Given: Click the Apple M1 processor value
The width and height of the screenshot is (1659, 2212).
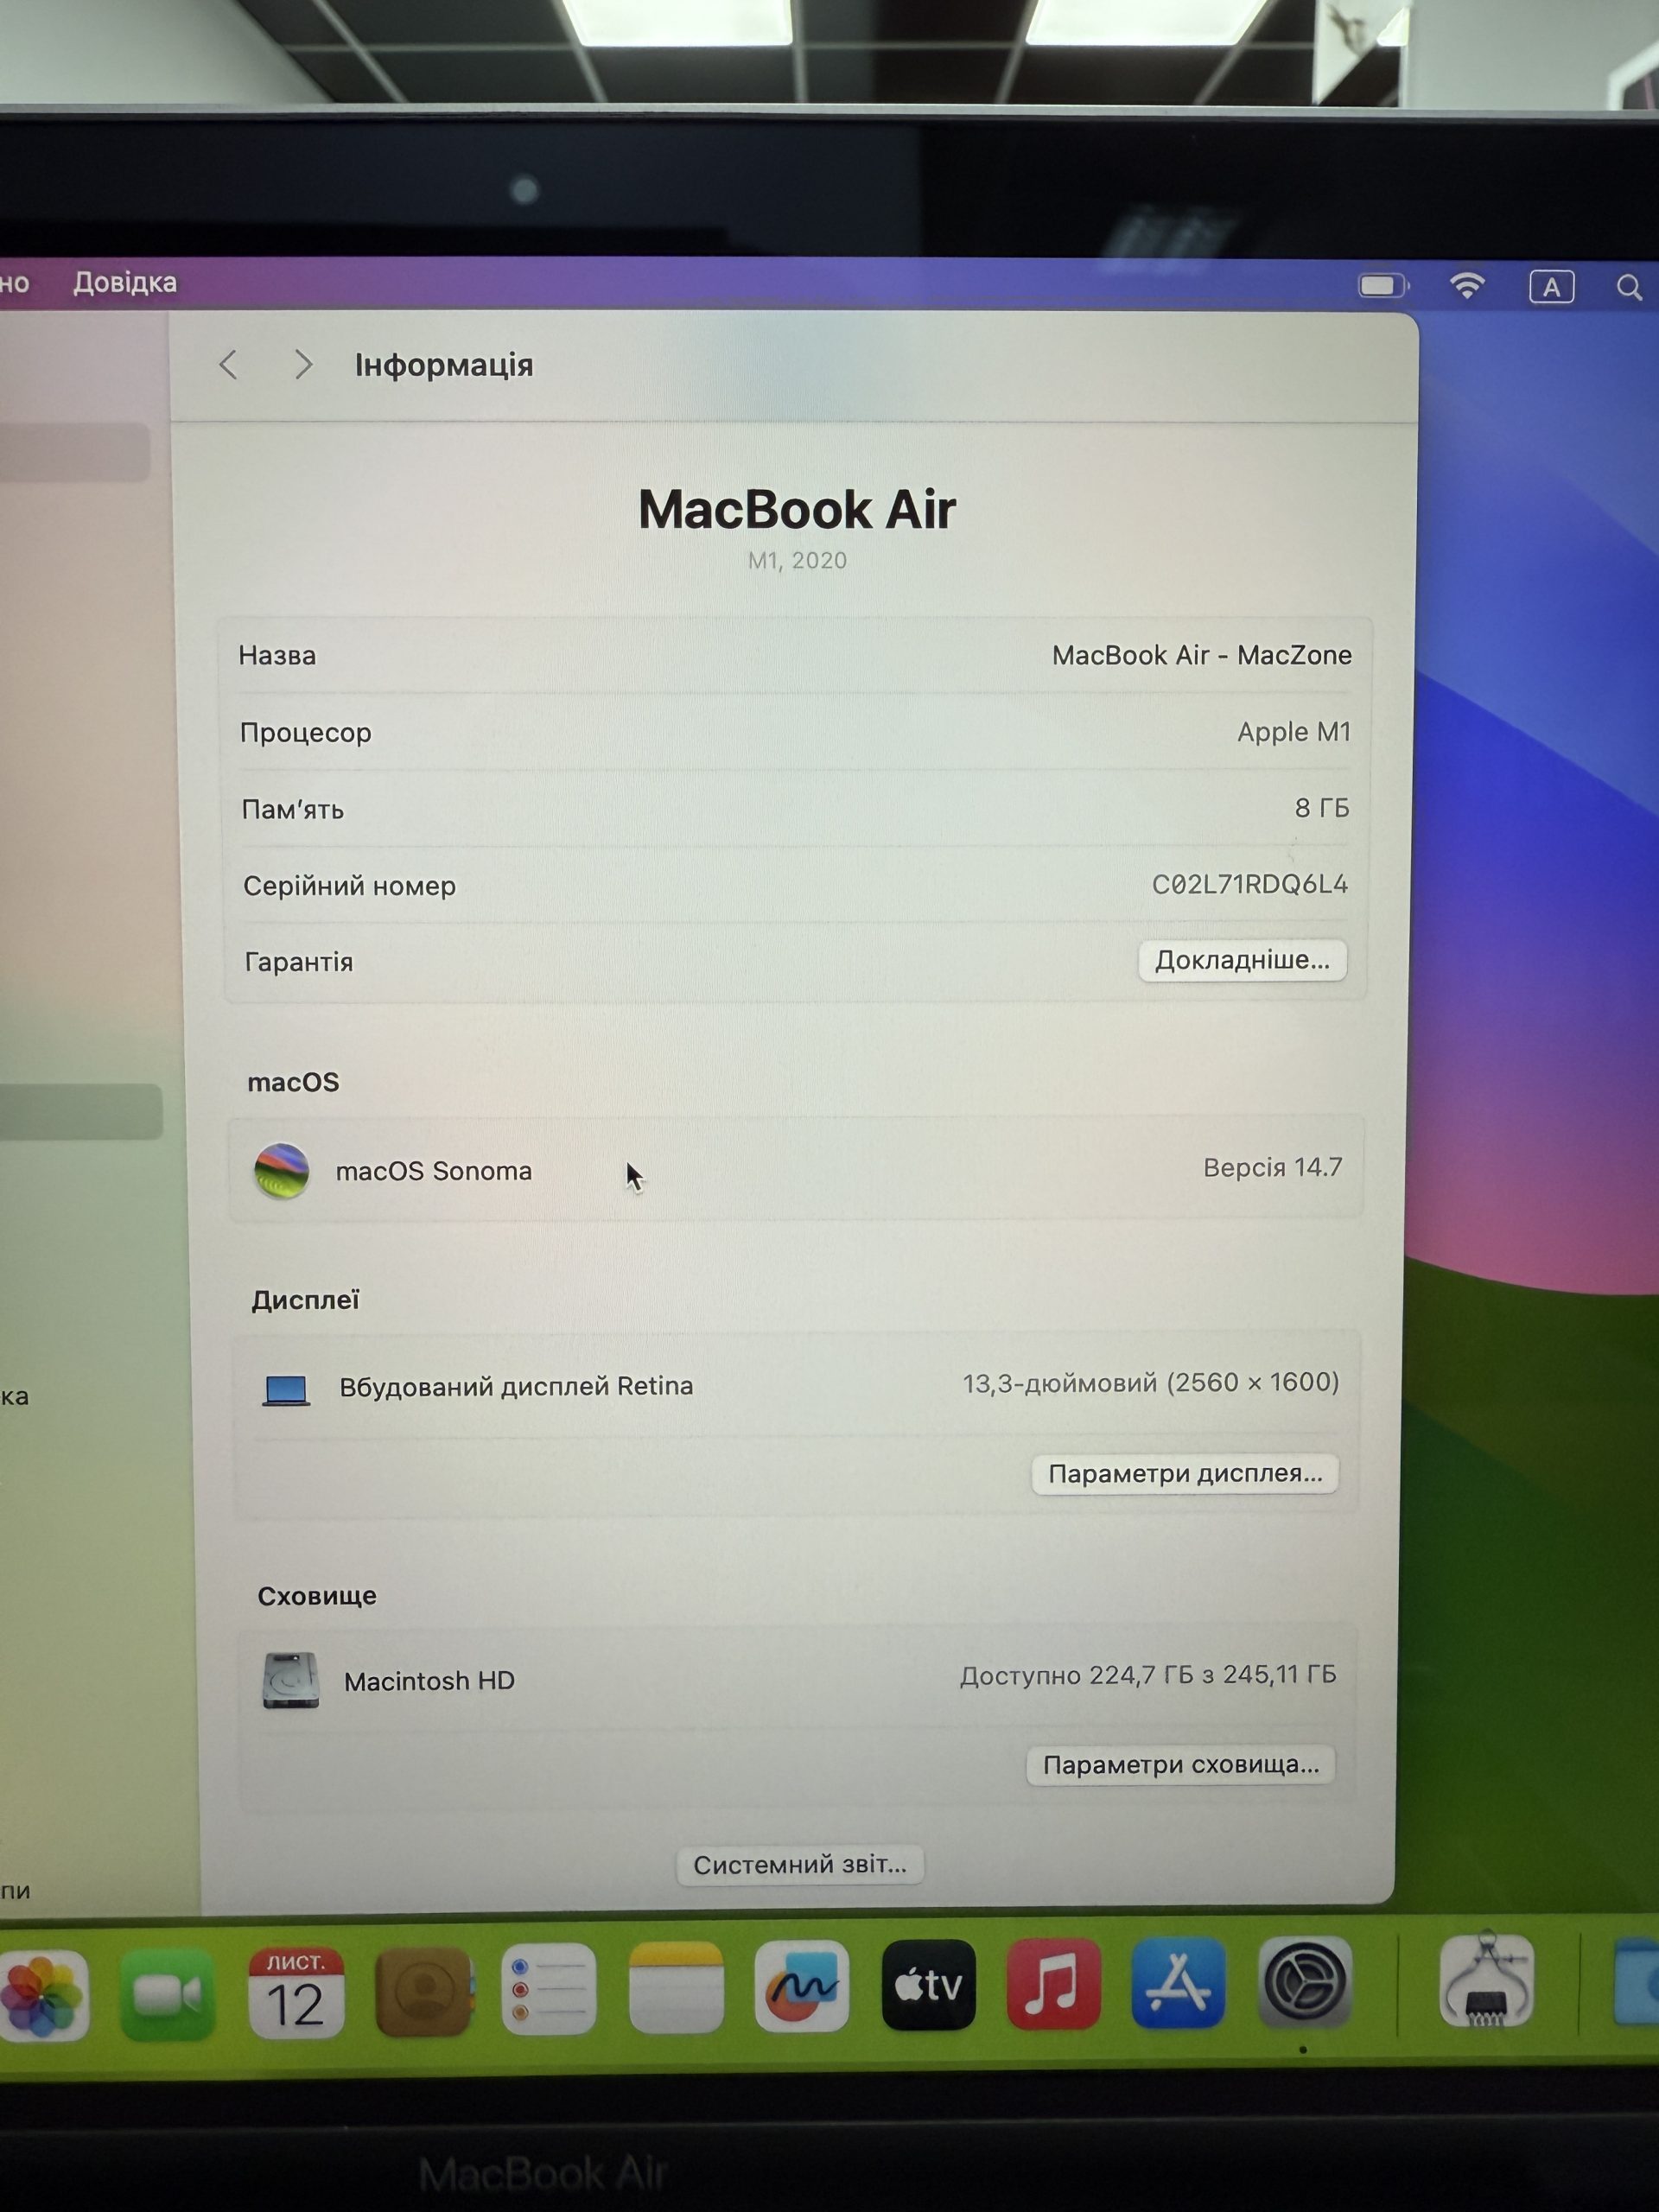Looking at the screenshot, I should coord(1294,732).
